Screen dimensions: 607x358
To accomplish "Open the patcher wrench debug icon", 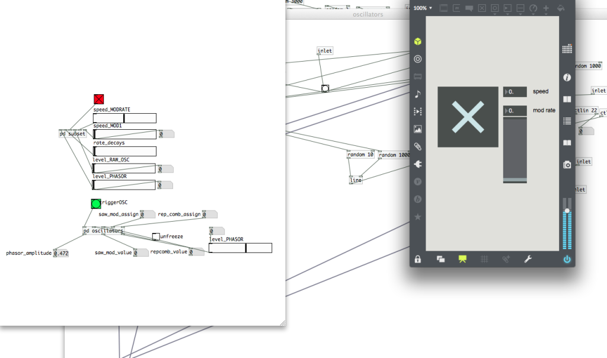I will pyautogui.click(x=528, y=259).
